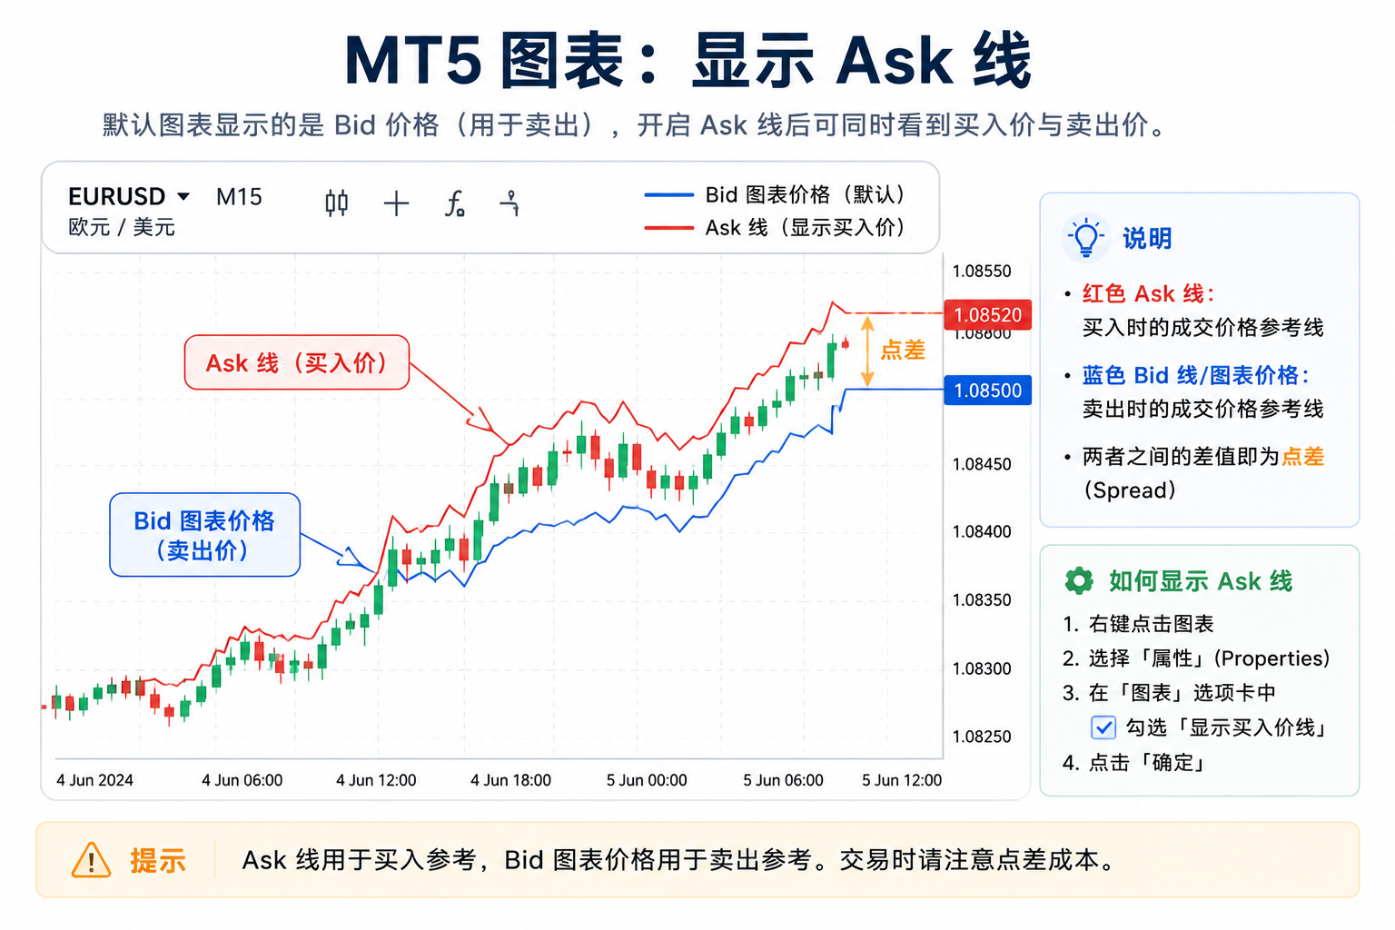This screenshot has height=930, width=1395.
Task: Click the "(Spread)" text in 说明 panel
Action: (1130, 490)
